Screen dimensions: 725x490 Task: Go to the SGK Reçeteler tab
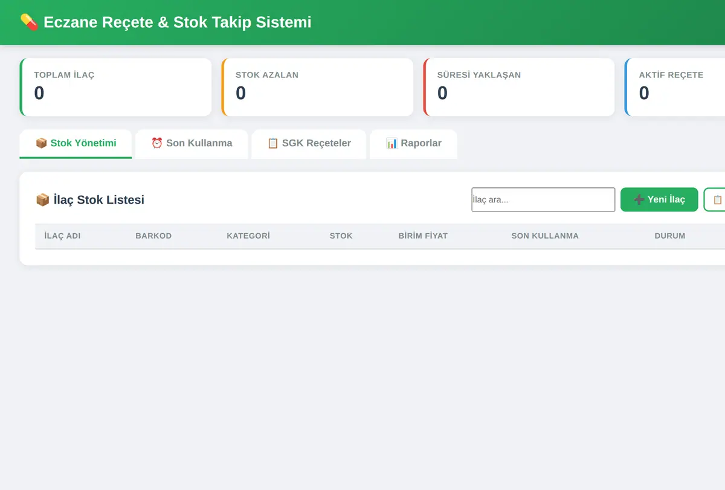(309, 144)
